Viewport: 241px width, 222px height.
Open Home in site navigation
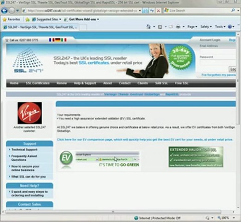click(x=14, y=83)
